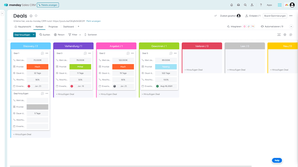This screenshot has width=298, height=167.
Task: Open the Integrieren panel
Action: pos(234,26)
